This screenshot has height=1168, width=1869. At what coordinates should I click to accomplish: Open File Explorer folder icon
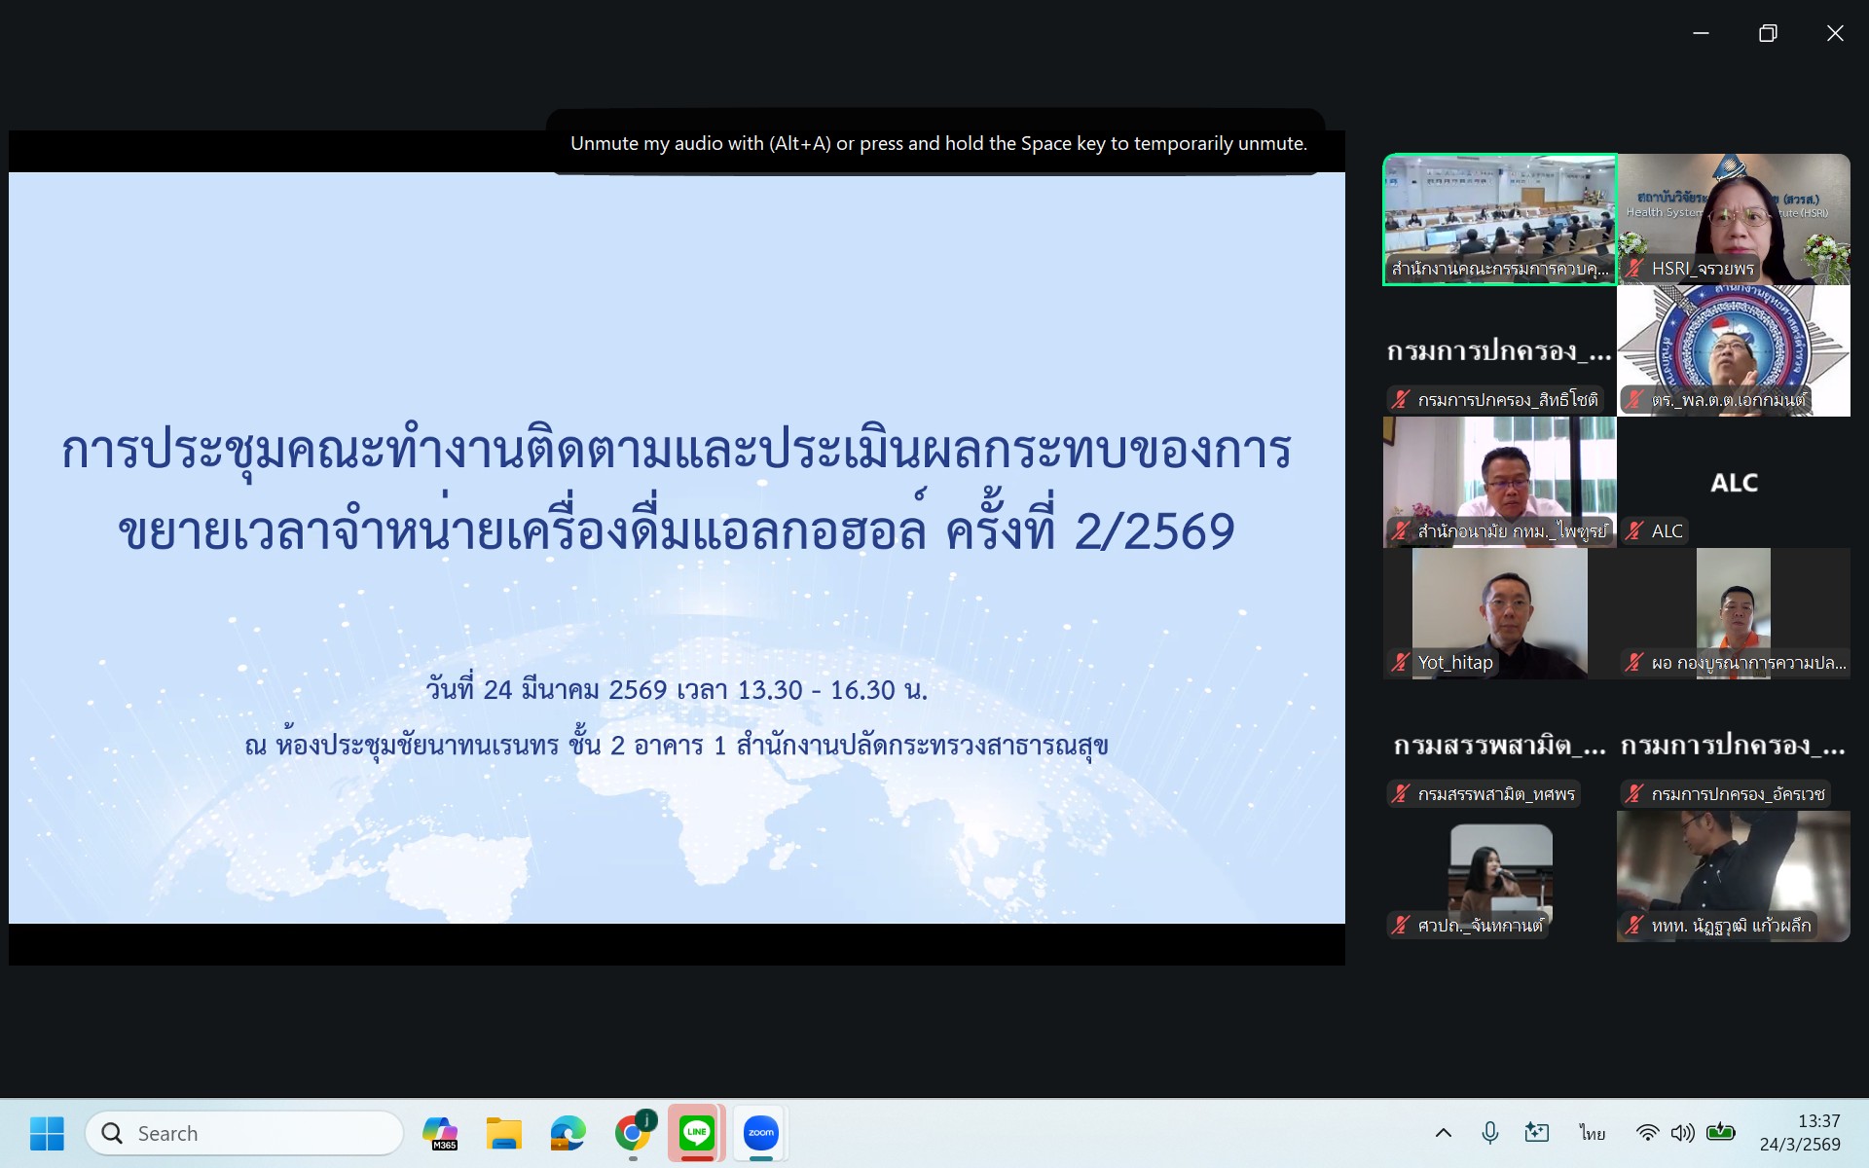click(503, 1133)
